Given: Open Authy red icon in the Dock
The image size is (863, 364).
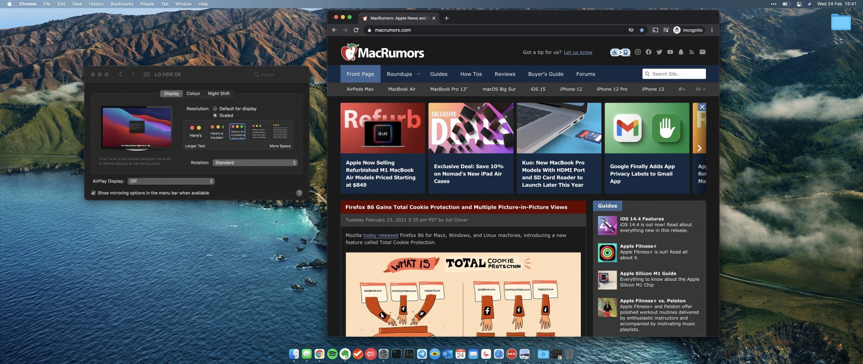Looking at the screenshot, I should 371,354.
